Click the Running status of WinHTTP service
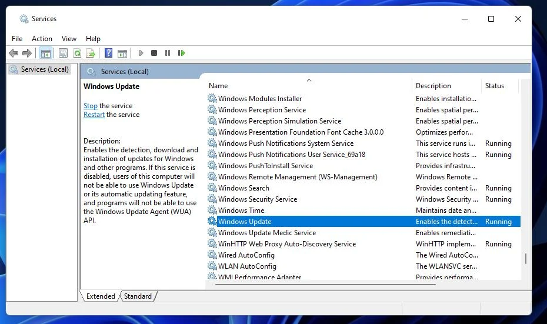Screen dimensions: 547x324 coord(498,244)
